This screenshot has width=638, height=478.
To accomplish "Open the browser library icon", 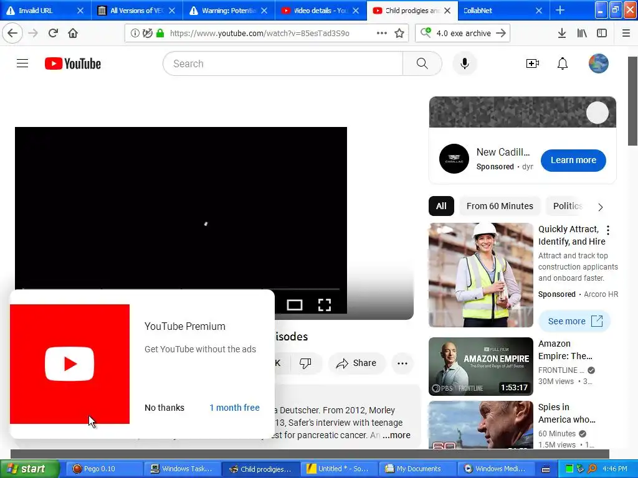I will click(x=582, y=33).
